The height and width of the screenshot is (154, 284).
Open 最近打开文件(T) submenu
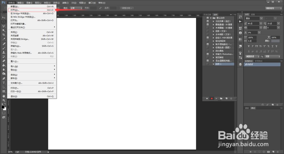(x=32, y=27)
